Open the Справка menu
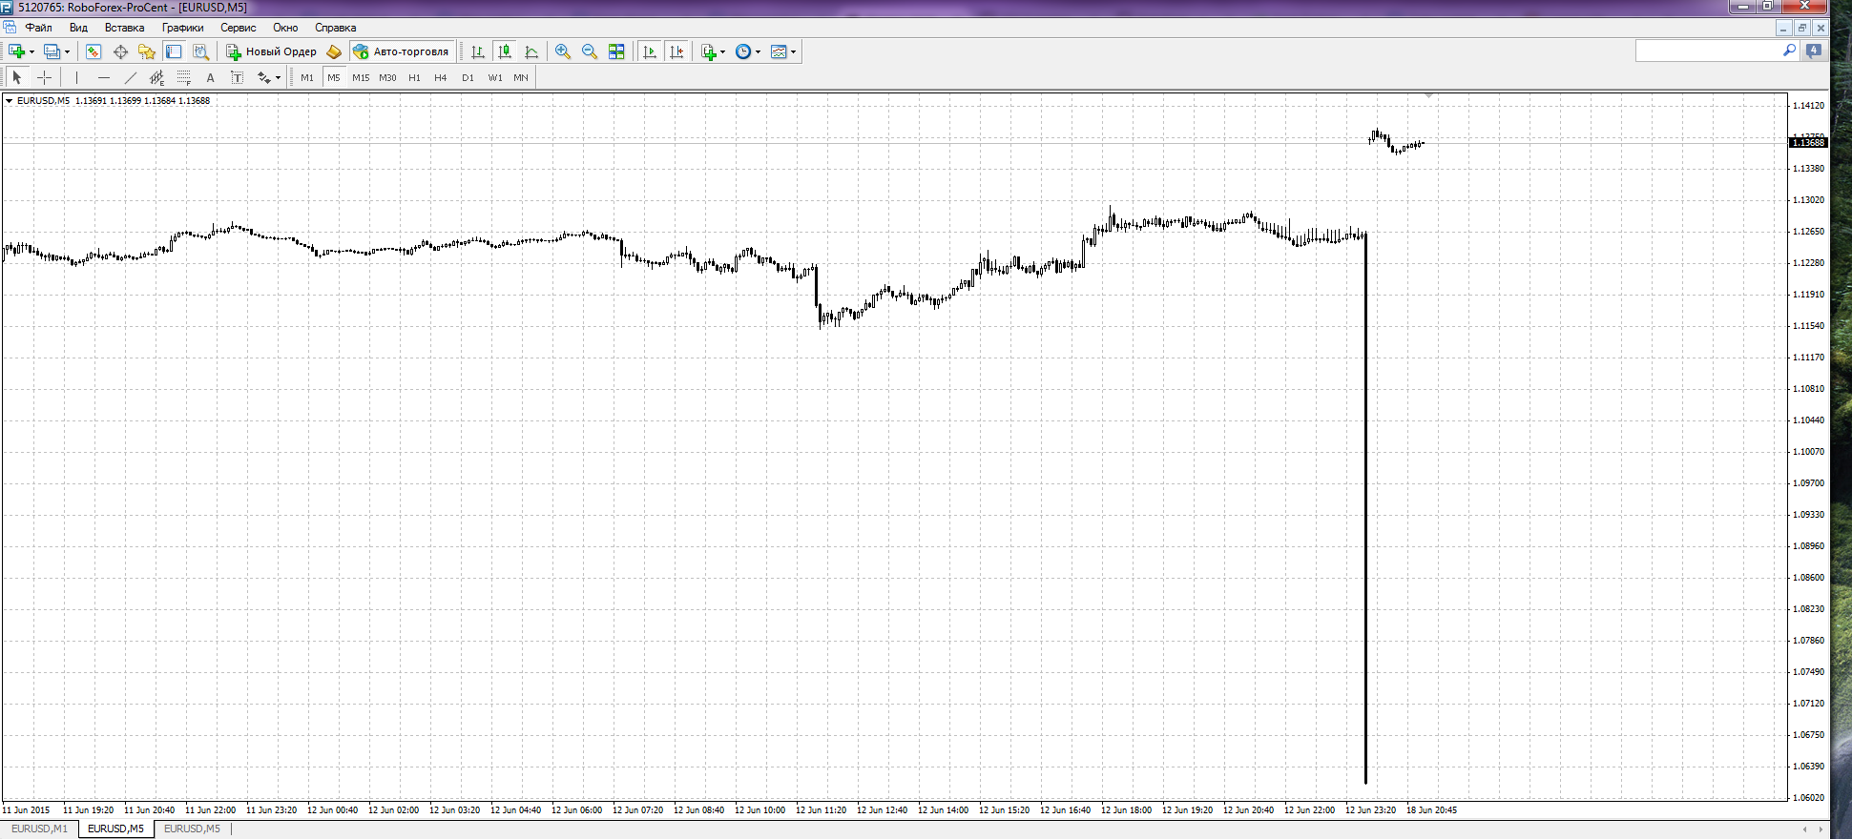The width and height of the screenshot is (1852, 839). pos(336,28)
